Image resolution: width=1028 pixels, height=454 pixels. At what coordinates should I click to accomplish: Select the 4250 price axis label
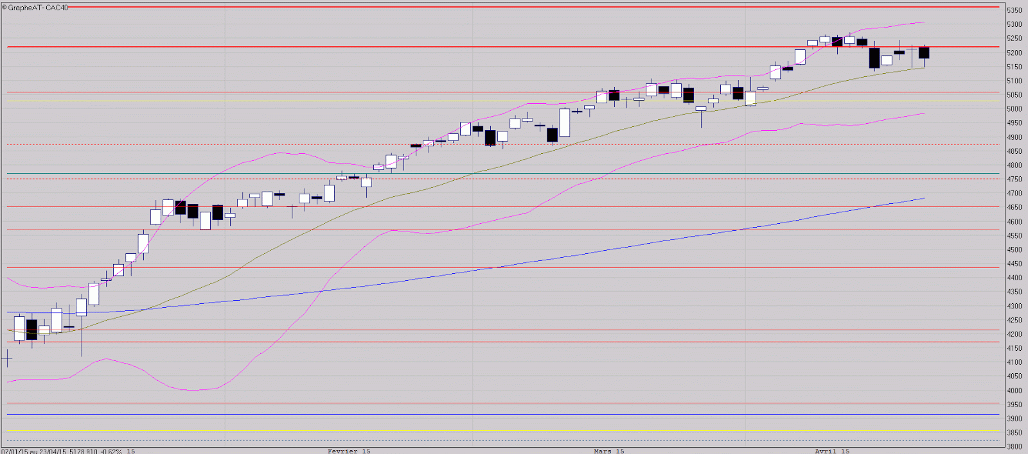pos(1015,321)
